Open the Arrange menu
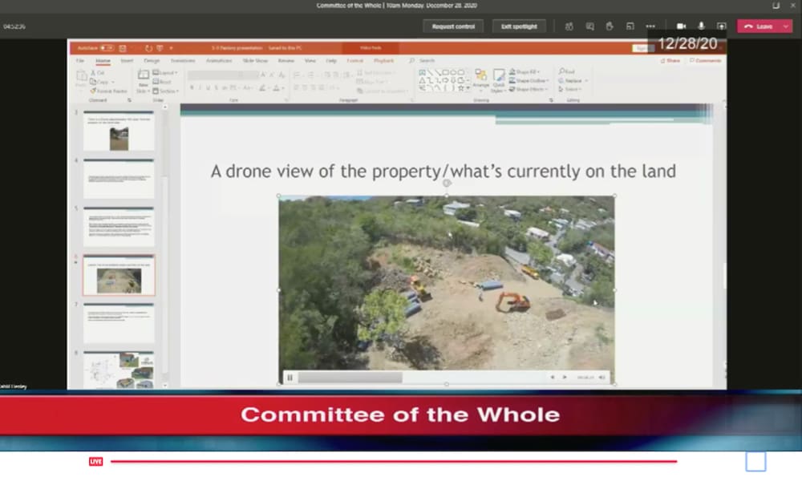Viewport: 802px width, 477px height. coord(480,80)
